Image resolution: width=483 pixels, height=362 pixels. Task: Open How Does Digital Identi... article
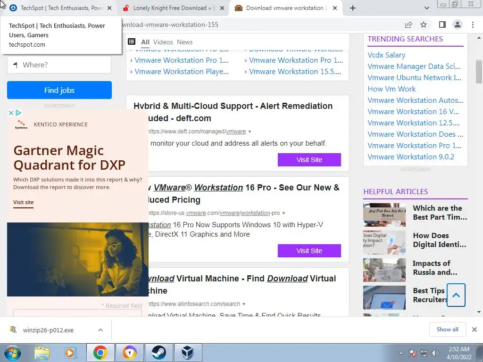pyautogui.click(x=439, y=240)
